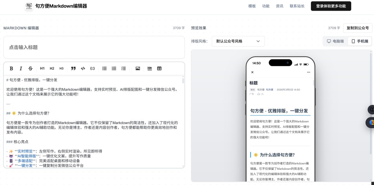Open the 模板 menu in top navigation

(x=252, y=6)
